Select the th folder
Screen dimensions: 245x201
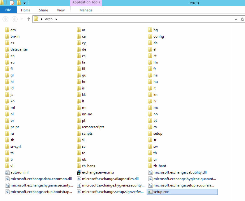[153, 153]
